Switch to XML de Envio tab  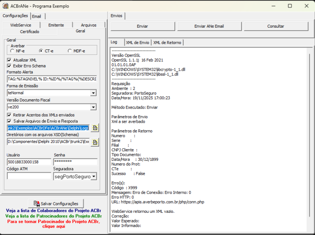pos(138,42)
